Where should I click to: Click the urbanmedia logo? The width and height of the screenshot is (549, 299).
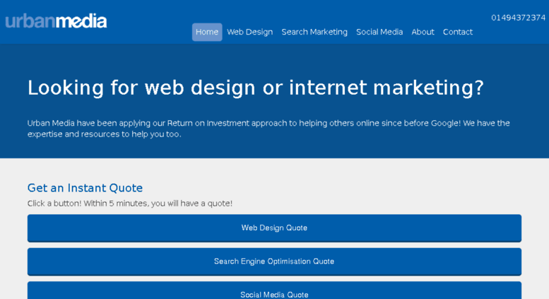(56, 21)
